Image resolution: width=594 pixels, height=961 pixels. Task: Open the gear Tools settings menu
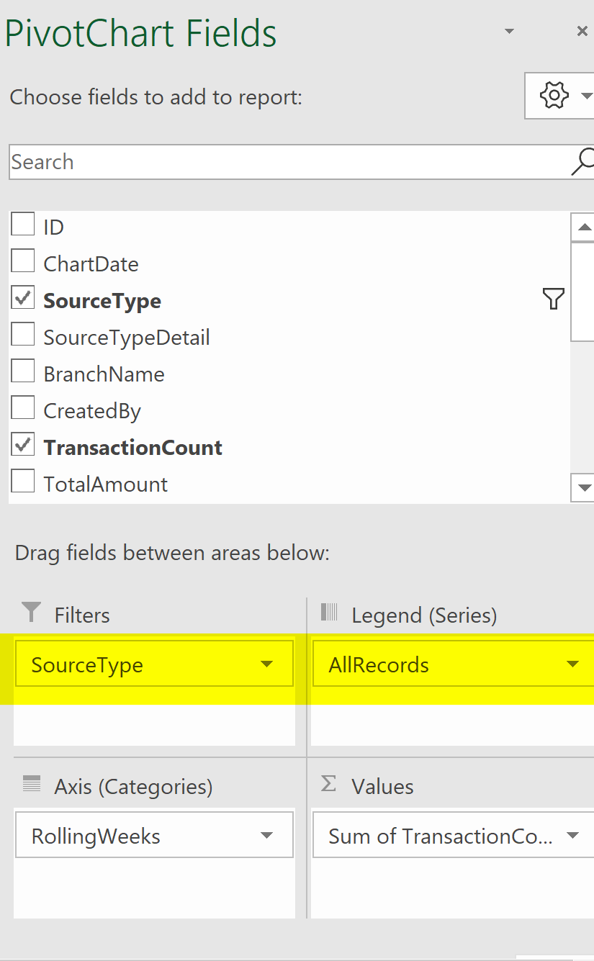pyautogui.click(x=560, y=95)
